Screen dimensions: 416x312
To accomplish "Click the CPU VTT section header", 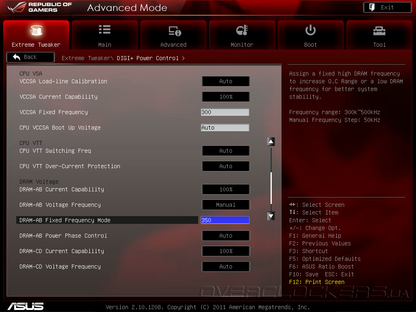I will tap(31, 143).
